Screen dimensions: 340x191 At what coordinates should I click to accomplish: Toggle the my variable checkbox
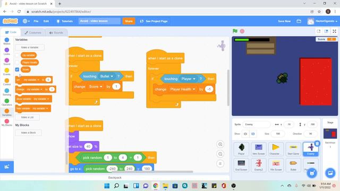(x=17, y=55)
